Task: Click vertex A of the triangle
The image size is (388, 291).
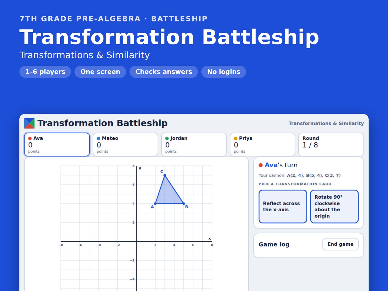Action: click(155, 204)
